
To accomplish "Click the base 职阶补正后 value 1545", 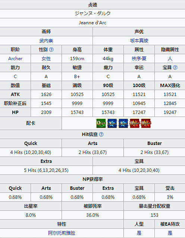I will (x=46, y=103).
